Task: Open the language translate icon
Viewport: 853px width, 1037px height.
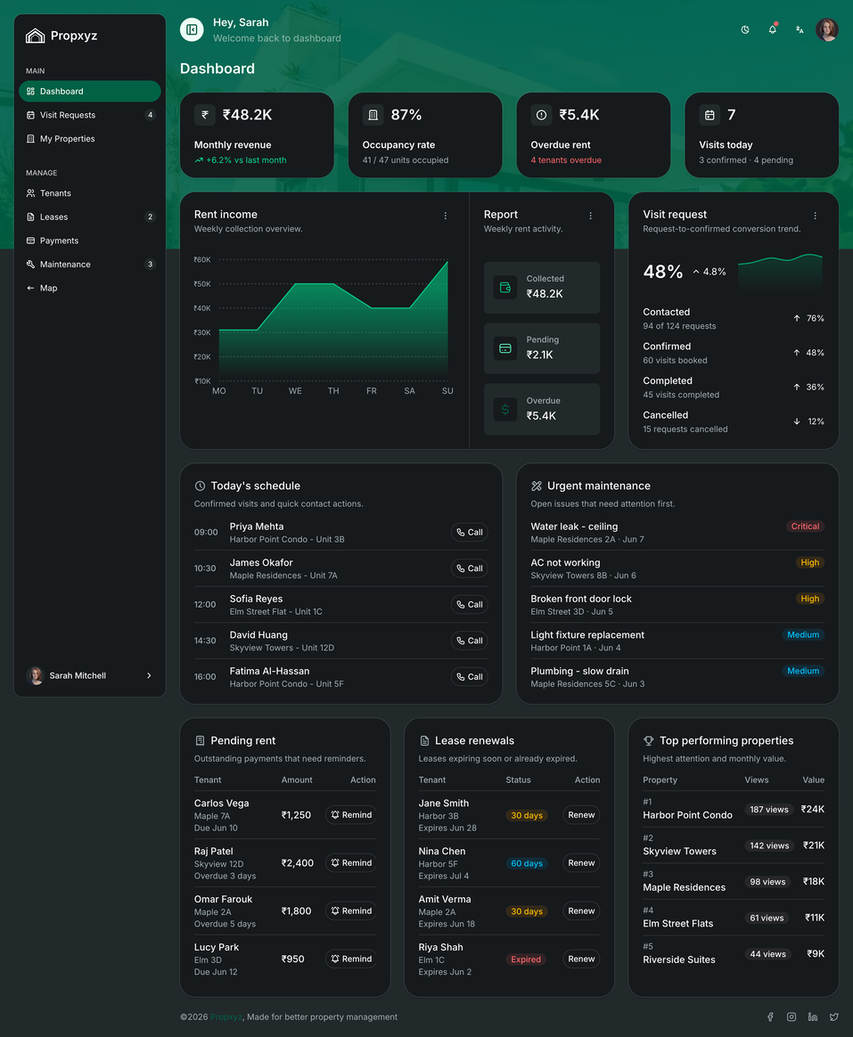Action: tap(800, 29)
